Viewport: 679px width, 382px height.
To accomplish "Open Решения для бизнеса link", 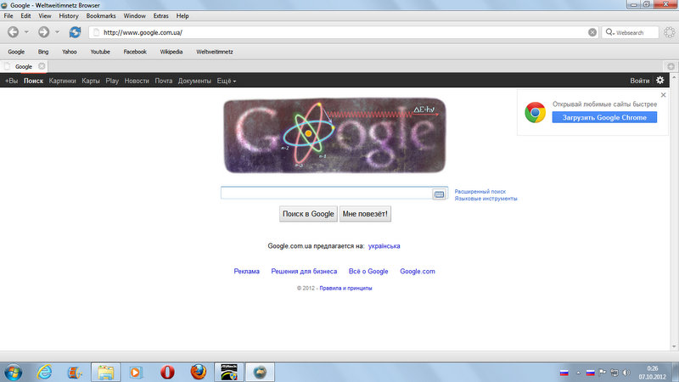I will coord(304,271).
